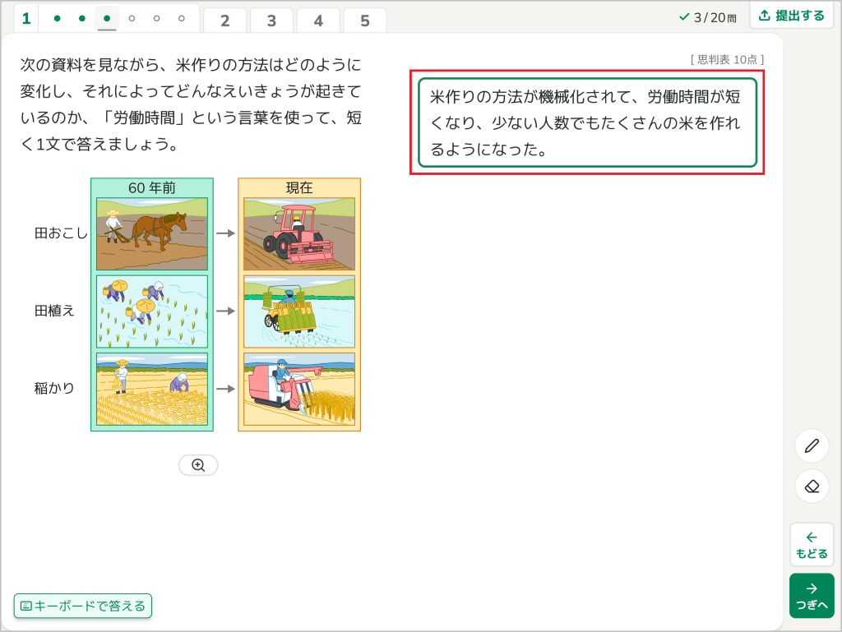842x632 pixels.
Task: Switch to キーボードで答える keyboard input
Action: (83, 606)
